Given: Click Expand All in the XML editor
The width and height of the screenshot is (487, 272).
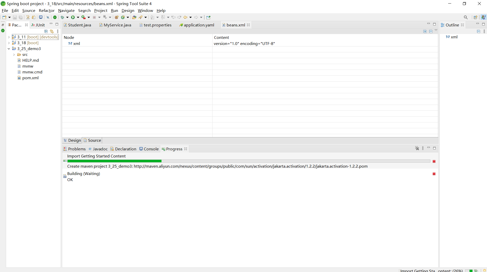Looking at the screenshot, I should coord(425,31).
